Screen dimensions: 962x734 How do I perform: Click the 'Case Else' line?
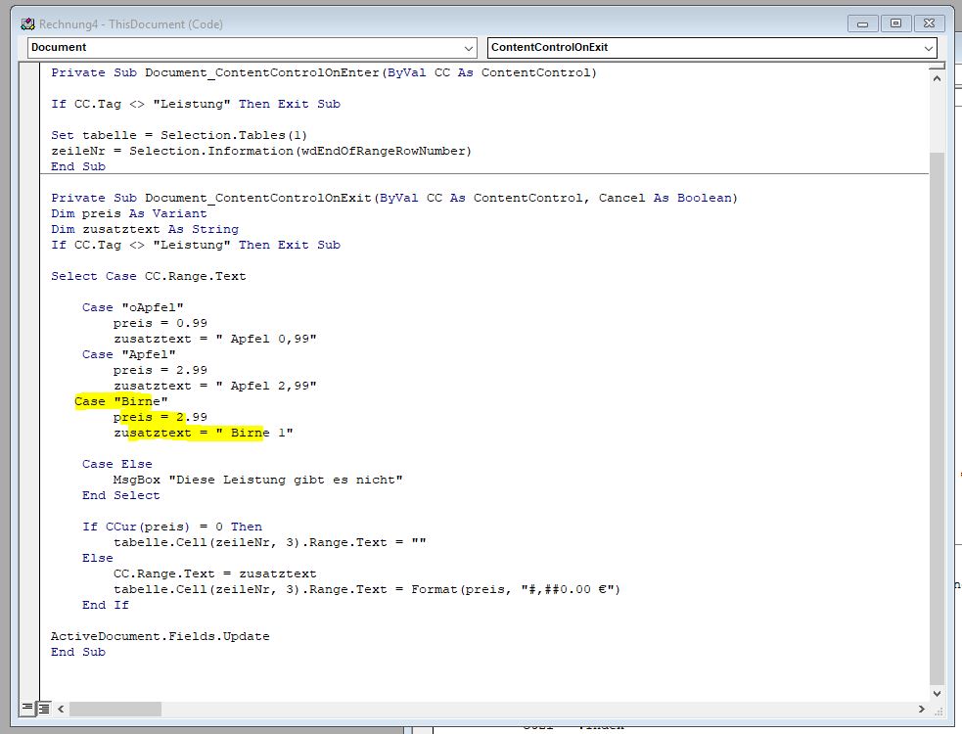tap(117, 464)
